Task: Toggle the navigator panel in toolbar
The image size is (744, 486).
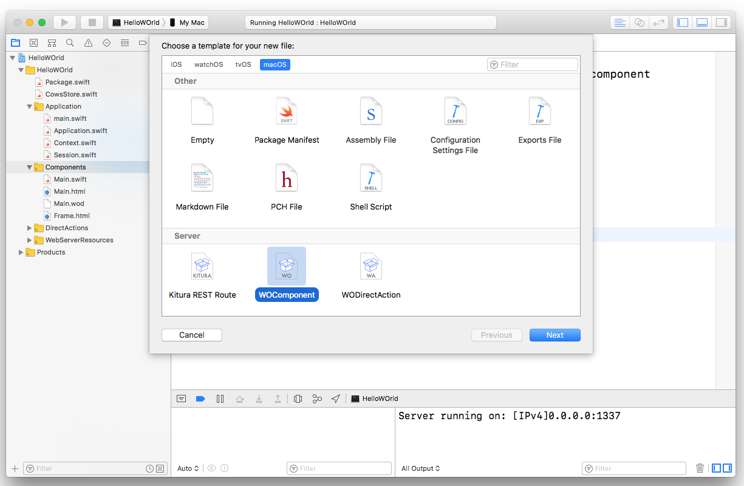Action: tap(683, 22)
